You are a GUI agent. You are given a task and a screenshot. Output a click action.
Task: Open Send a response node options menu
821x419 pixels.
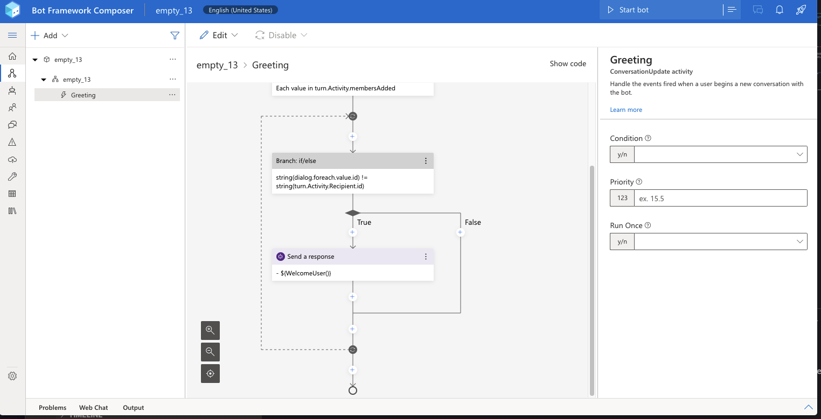[426, 257]
